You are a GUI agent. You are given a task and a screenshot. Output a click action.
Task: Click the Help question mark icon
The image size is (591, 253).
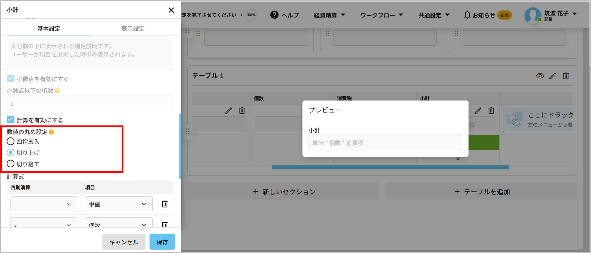point(274,15)
